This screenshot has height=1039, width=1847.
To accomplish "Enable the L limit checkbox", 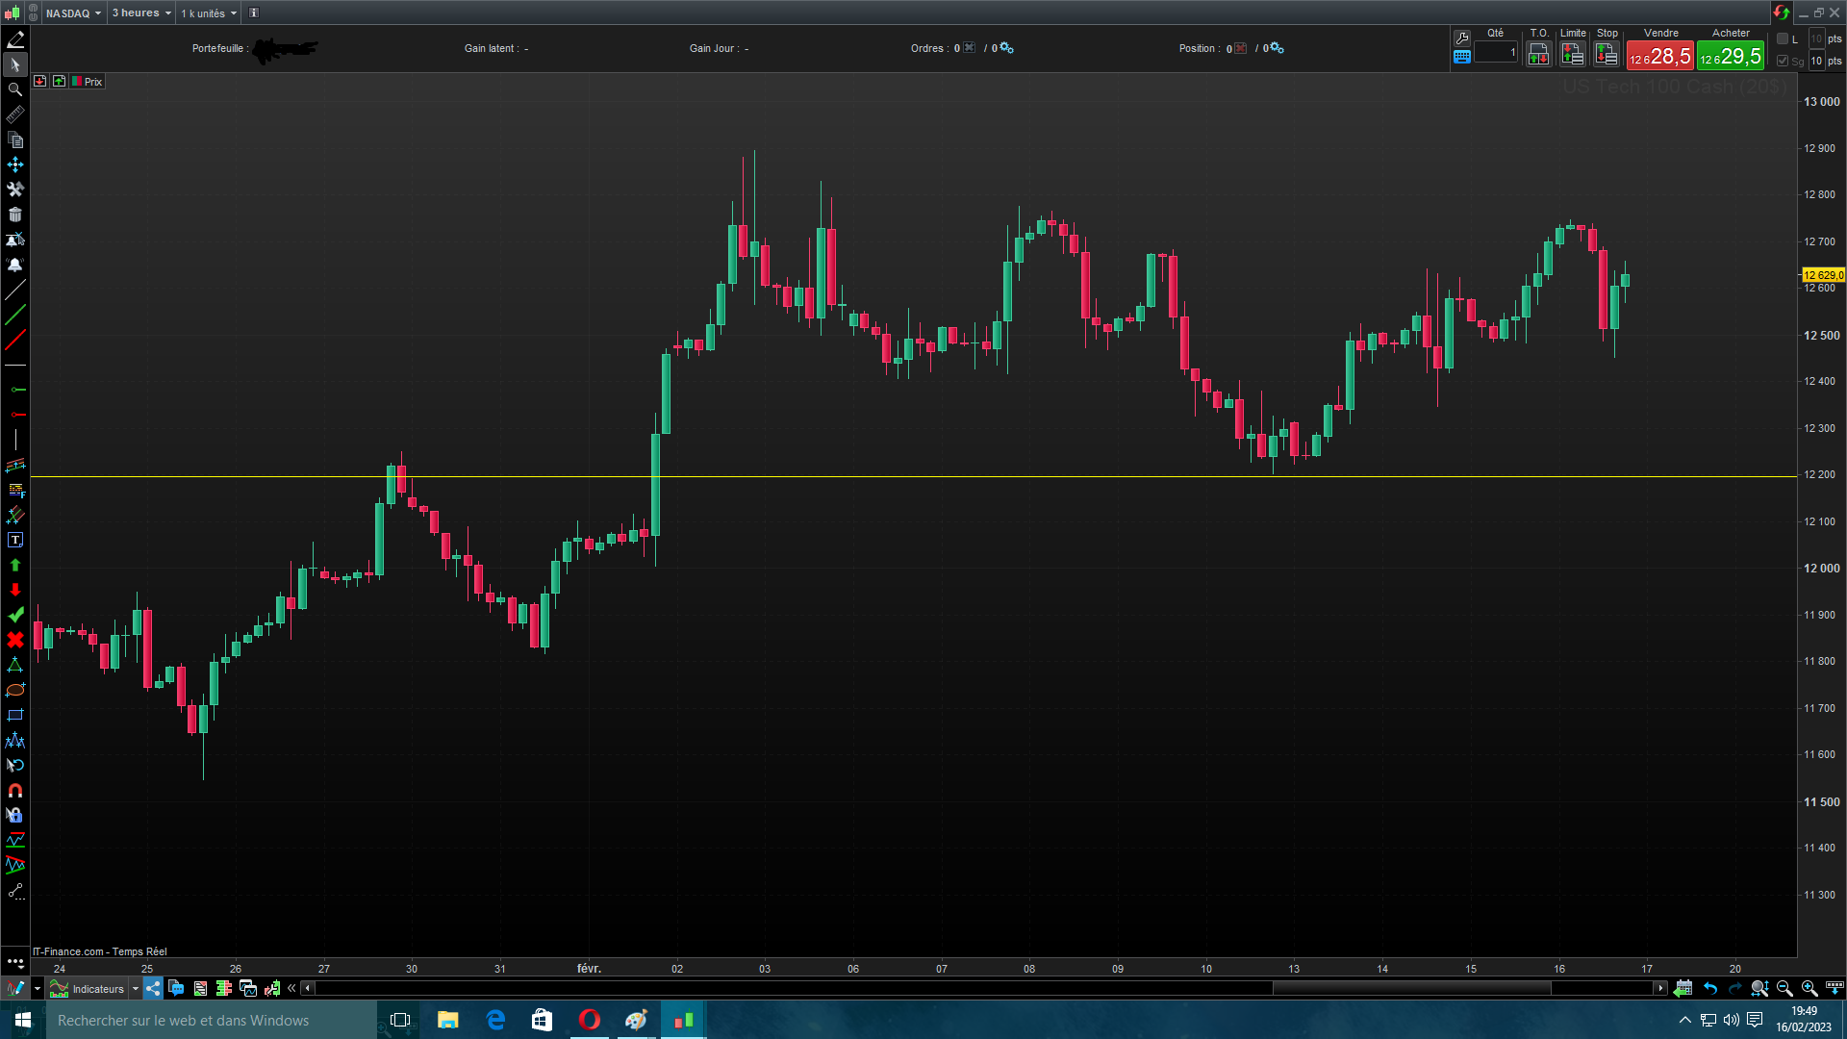I will (1783, 38).
